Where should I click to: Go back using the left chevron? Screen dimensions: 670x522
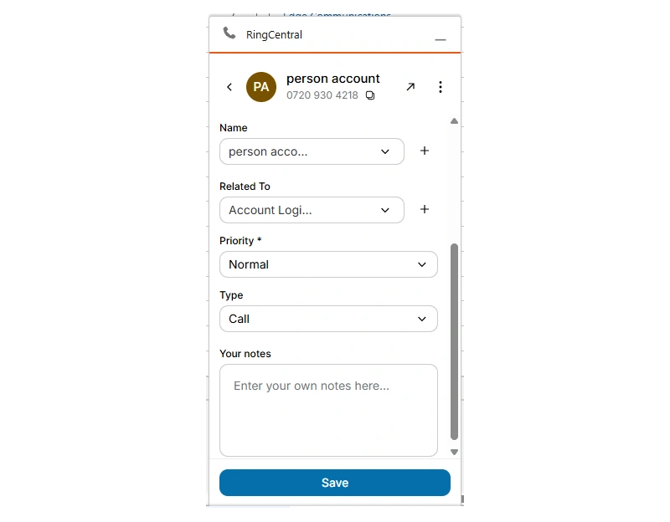[229, 87]
